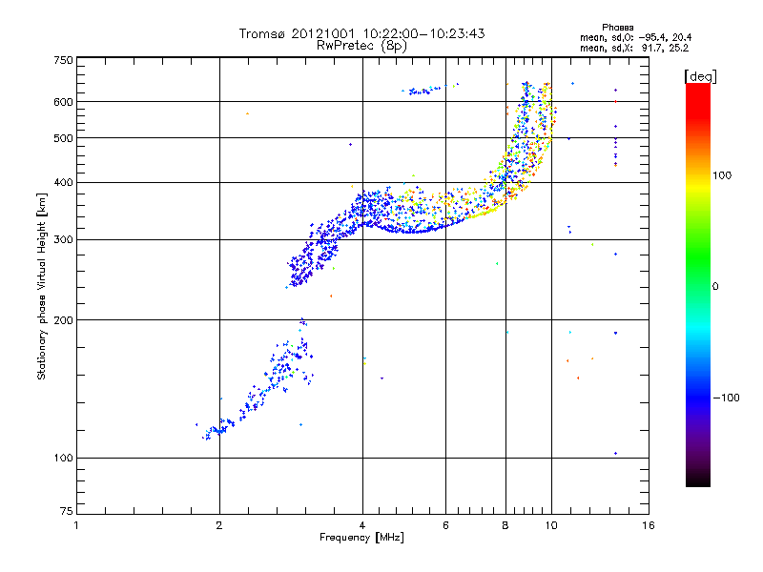The image size is (763, 572).
Task: Click the colorbar tick label '0'
Action: click(715, 286)
